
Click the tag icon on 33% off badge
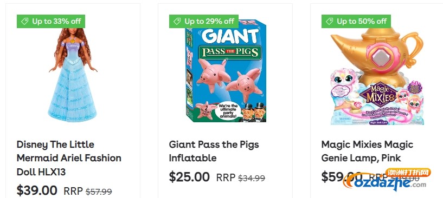point(25,22)
